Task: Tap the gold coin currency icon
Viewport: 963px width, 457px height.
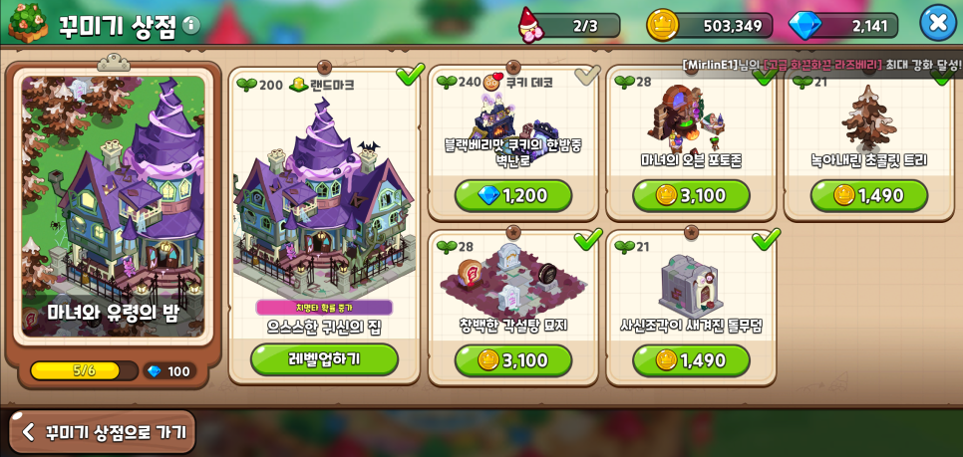Action: [663, 25]
